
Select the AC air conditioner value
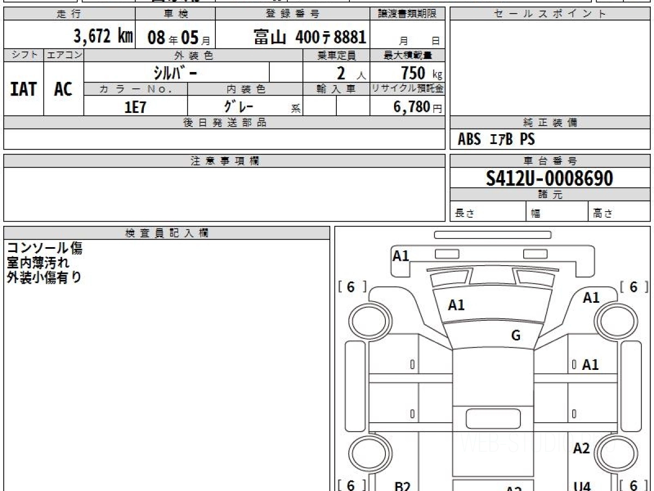63,89
